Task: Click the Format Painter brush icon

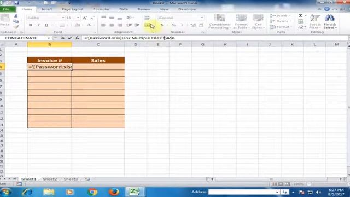Action: [x=16, y=27]
